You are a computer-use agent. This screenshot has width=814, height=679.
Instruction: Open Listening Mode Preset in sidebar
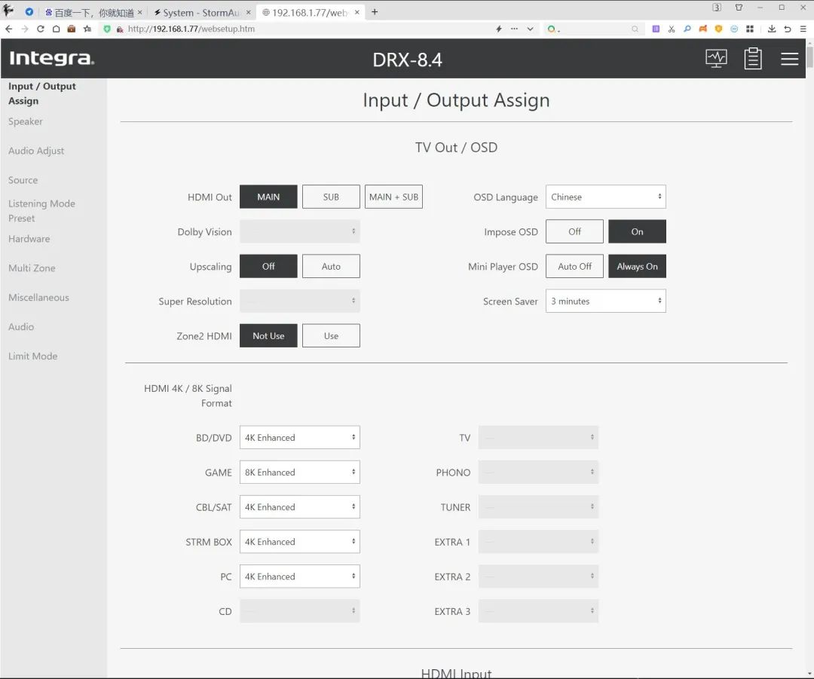[x=41, y=211]
